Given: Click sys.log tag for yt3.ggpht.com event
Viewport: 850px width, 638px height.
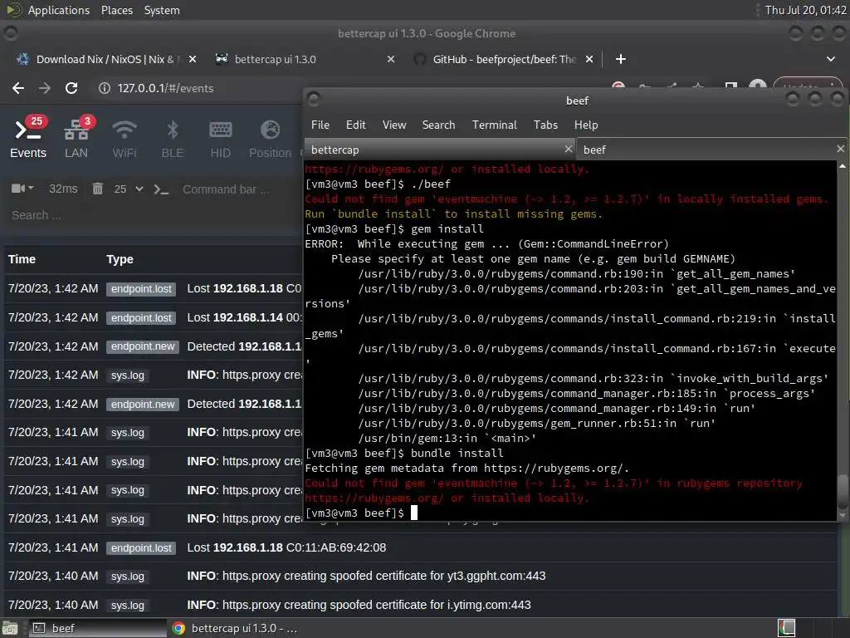Looking at the screenshot, I should click(127, 577).
